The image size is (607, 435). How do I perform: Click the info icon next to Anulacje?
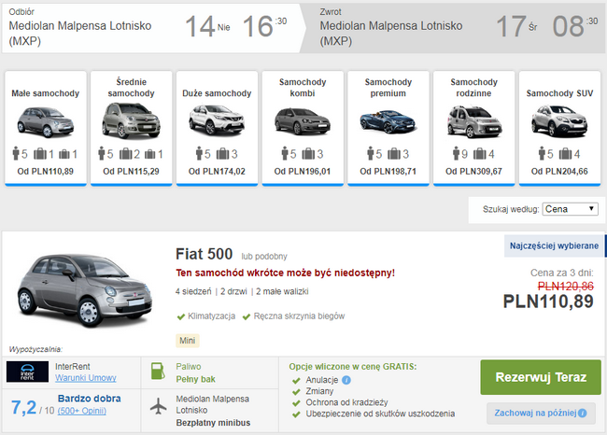[346, 380]
